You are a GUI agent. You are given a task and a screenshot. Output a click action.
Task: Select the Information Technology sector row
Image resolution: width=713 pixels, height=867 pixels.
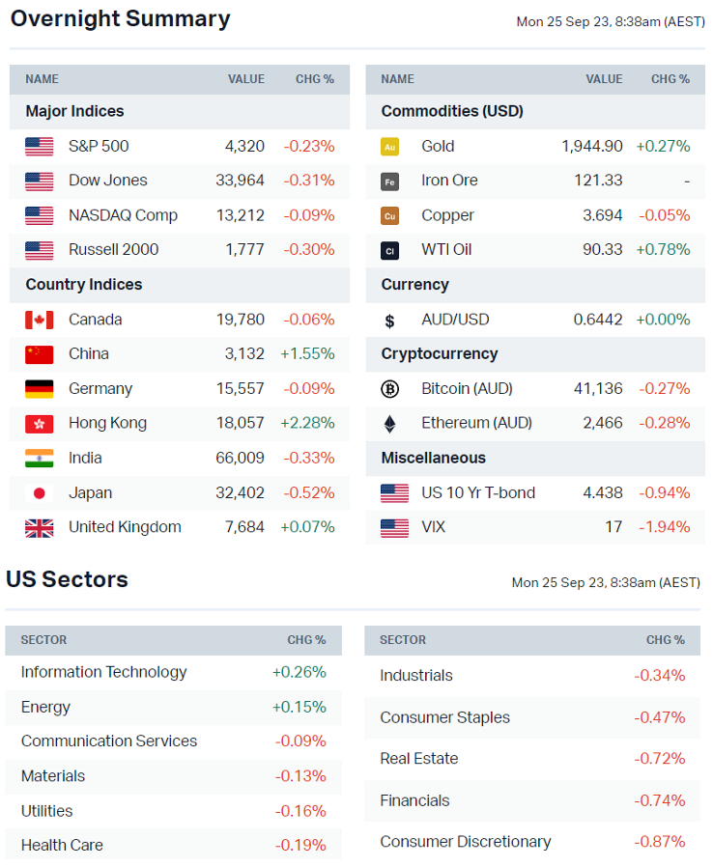pyautogui.click(x=103, y=672)
